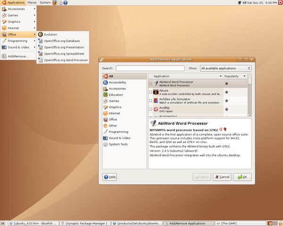This screenshot has width=283, height=226.
Task: Click the trash icon in the bottom panel
Action: pyautogui.click(x=281, y=224)
